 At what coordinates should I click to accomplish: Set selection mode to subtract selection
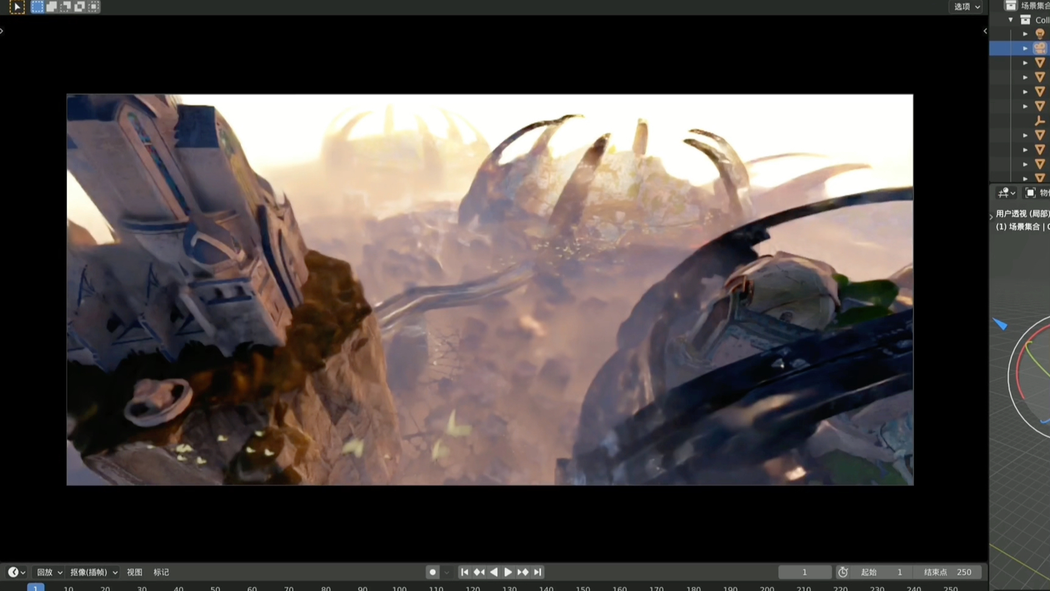click(65, 7)
